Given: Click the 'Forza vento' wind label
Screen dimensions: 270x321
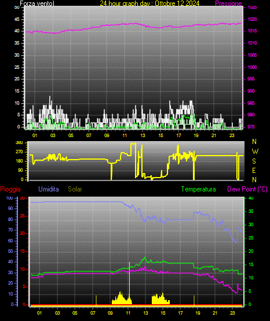Looking at the screenshot, I should click(37, 3).
